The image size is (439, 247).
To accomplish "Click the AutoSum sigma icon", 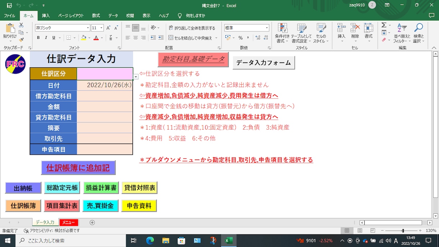I will pyautogui.click(x=384, y=25).
